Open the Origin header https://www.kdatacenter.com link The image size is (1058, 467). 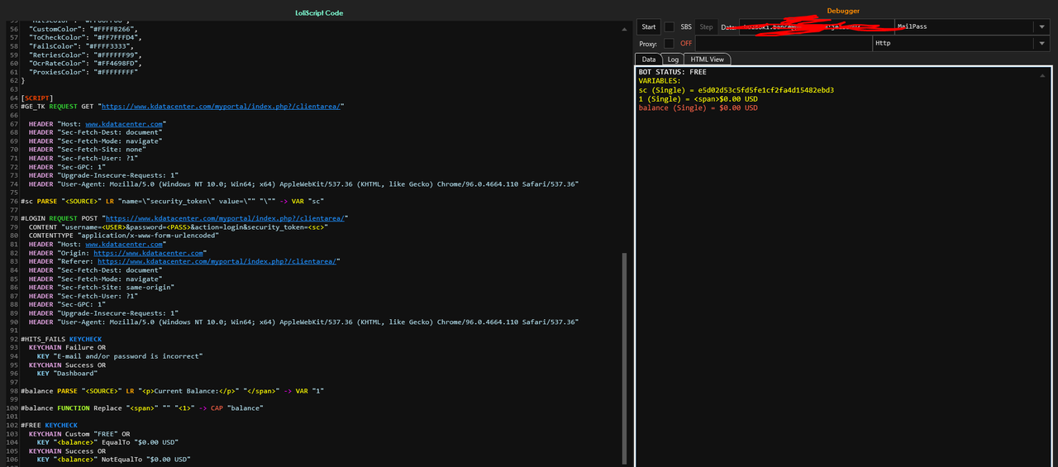coord(148,253)
